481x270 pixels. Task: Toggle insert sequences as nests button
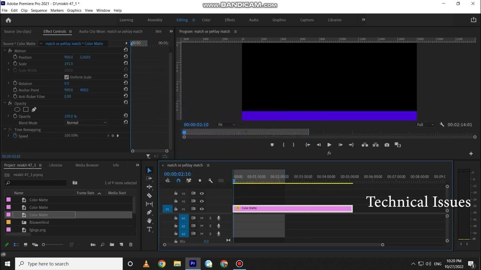click(x=168, y=181)
